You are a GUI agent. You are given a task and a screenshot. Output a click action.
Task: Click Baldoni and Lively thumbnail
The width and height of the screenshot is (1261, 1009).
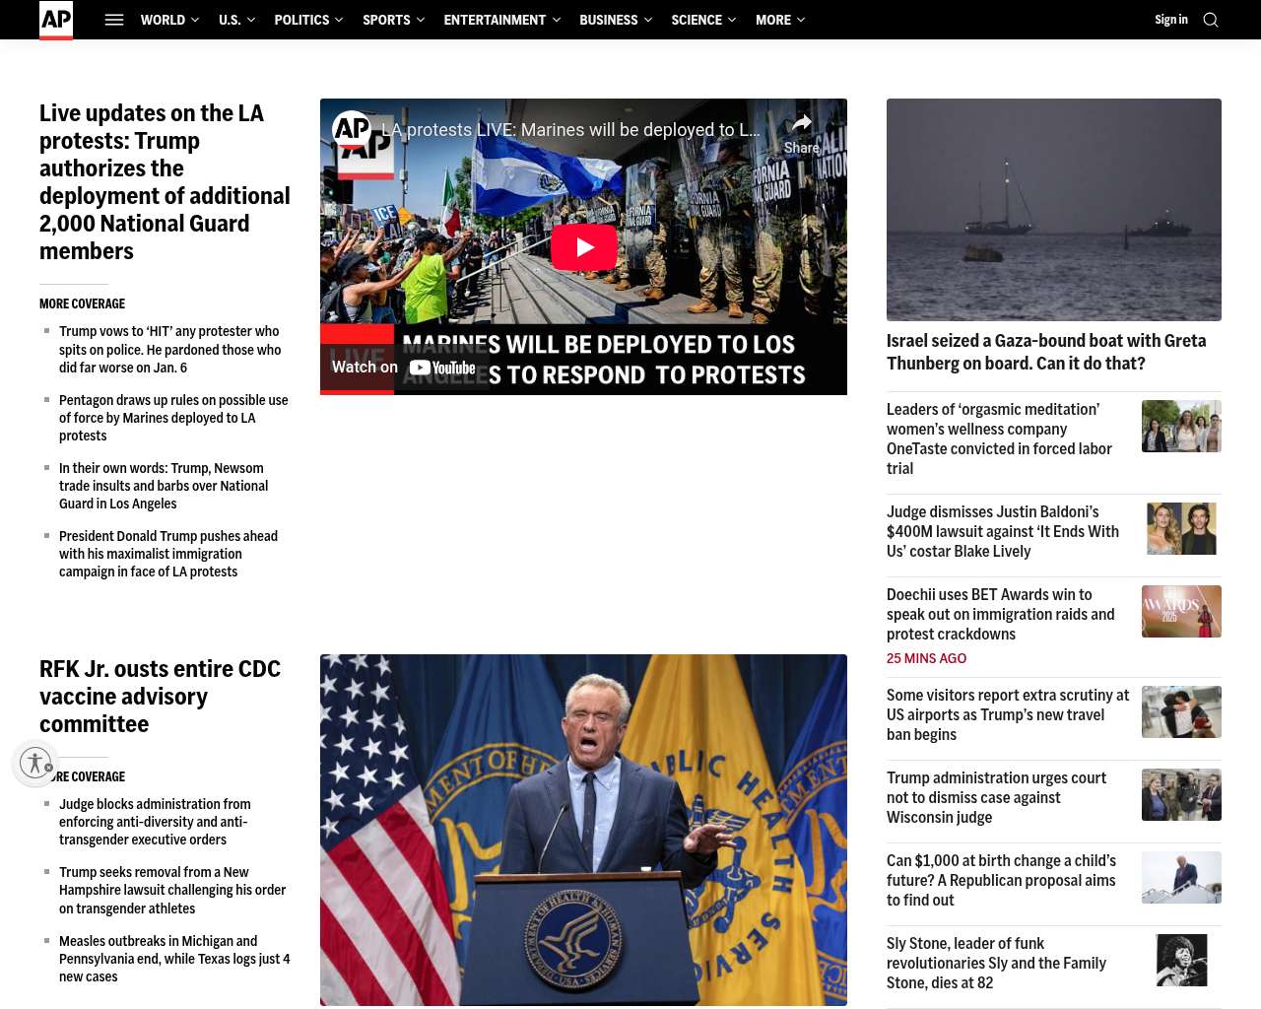pos(1181,528)
